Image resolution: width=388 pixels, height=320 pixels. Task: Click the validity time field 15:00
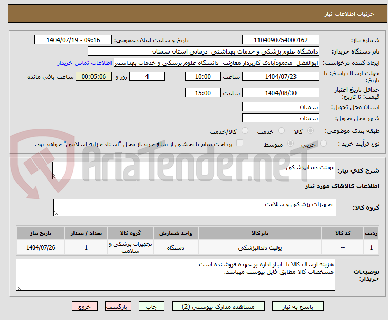coord(203,93)
